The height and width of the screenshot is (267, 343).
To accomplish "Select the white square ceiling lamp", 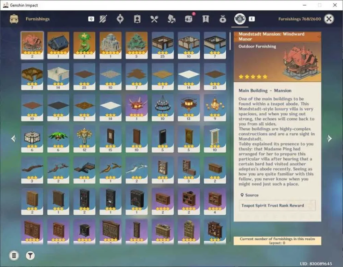I will click(x=32, y=139).
